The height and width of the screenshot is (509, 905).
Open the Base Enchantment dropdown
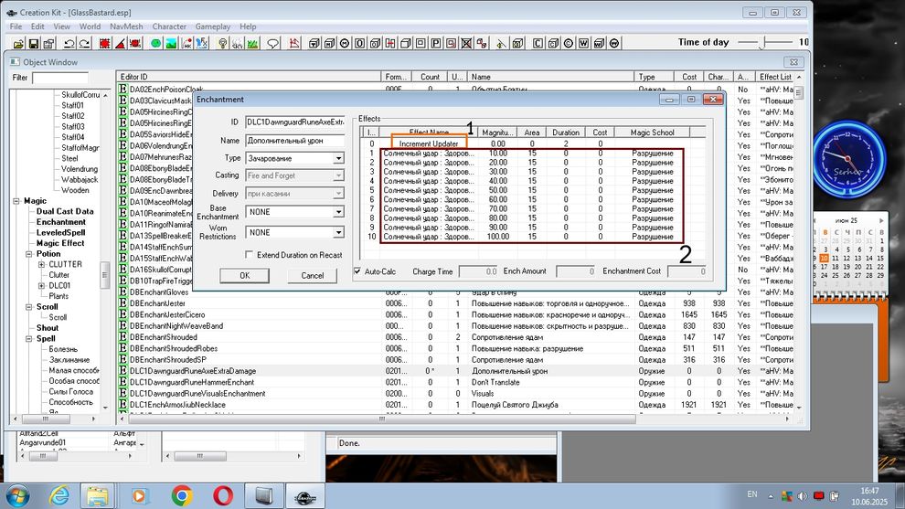[338, 212]
